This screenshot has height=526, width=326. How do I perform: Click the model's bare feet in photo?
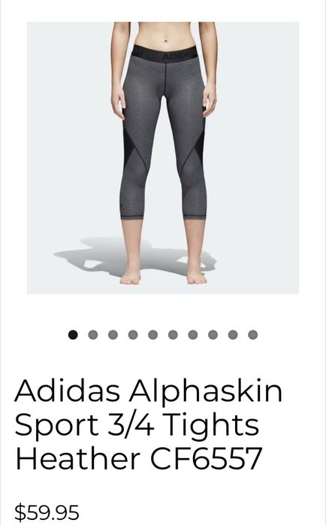(163, 275)
